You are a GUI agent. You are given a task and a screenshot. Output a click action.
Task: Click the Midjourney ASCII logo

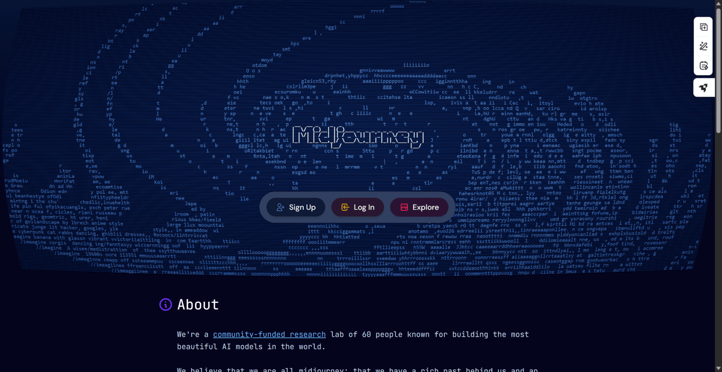tap(359, 137)
